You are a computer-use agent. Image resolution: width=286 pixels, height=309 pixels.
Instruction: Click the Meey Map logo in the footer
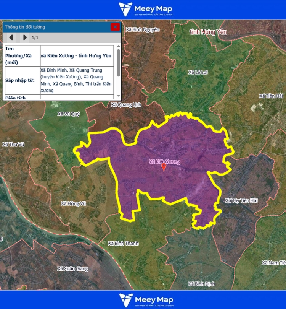(x=145, y=300)
